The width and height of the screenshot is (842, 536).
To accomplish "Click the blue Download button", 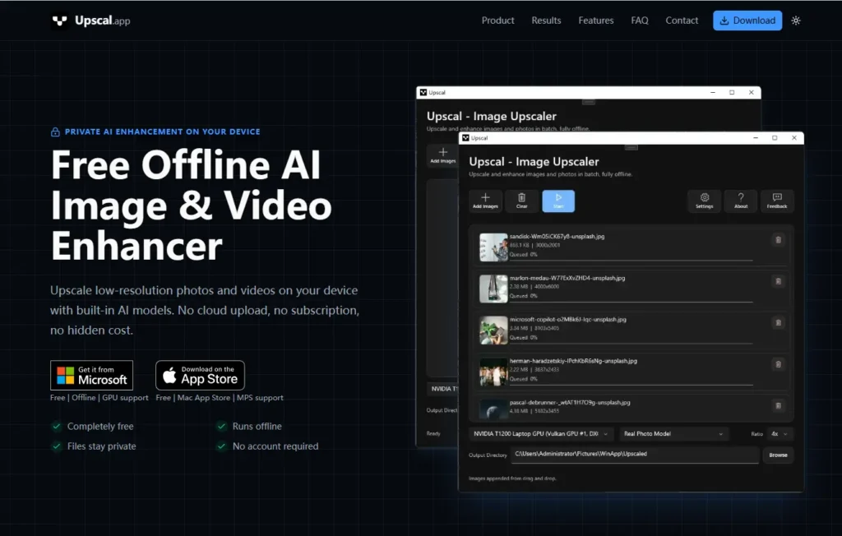I will [x=747, y=21].
